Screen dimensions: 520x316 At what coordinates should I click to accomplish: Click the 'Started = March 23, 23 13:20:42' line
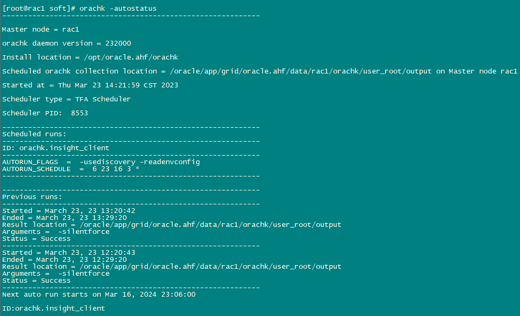click(x=69, y=211)
